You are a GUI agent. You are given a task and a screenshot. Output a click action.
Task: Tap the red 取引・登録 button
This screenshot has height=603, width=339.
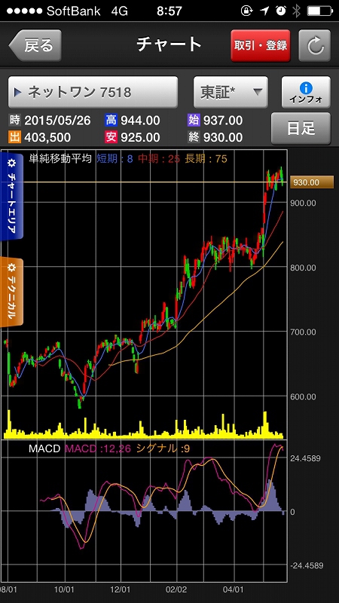click(261, 45)
